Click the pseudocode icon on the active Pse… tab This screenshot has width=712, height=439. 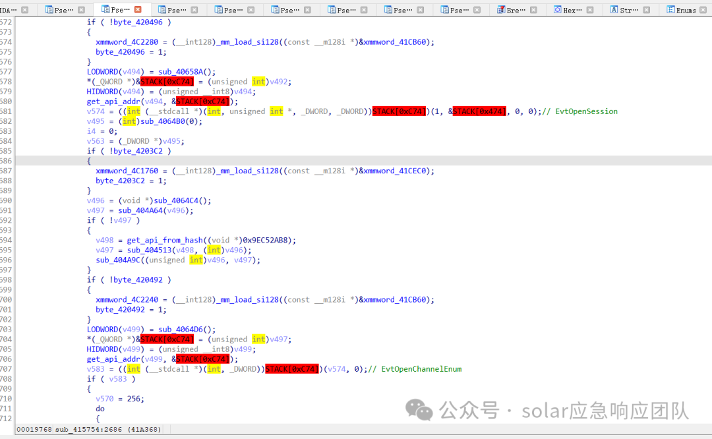click(x=105, y=9)
